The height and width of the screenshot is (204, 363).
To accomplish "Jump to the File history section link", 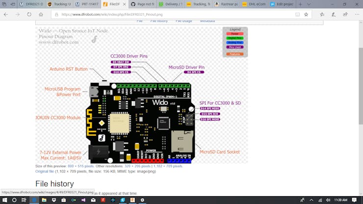I will 159,21.
